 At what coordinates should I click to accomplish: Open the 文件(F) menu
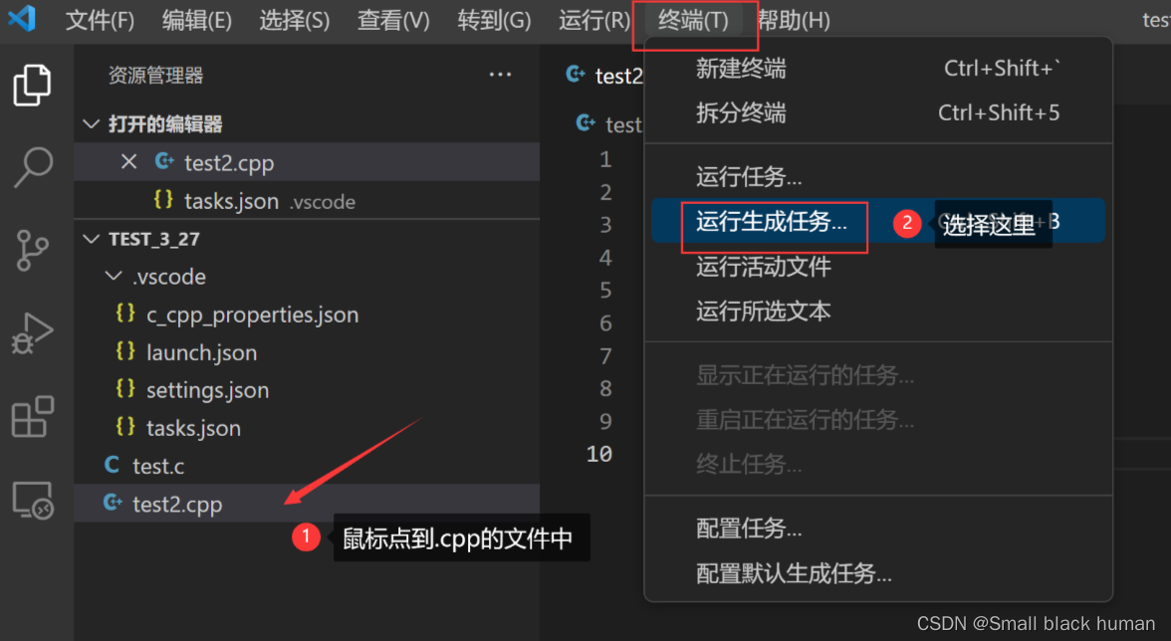click(x=100, y=20)
